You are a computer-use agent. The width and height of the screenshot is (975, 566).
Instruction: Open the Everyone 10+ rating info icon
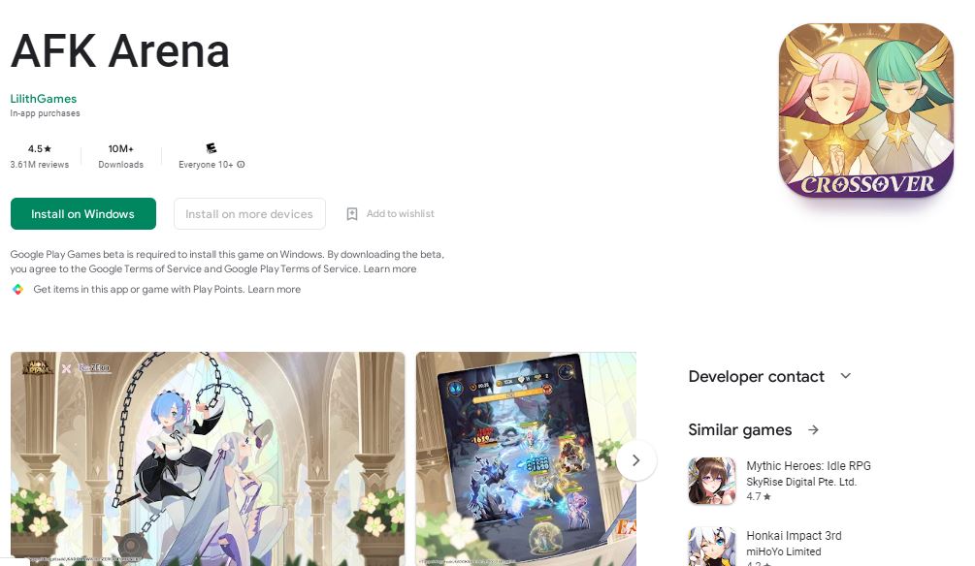pyautogui.click(x=242, y=165)
